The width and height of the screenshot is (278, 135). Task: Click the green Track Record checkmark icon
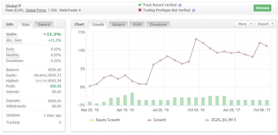[x=140, y=5]
